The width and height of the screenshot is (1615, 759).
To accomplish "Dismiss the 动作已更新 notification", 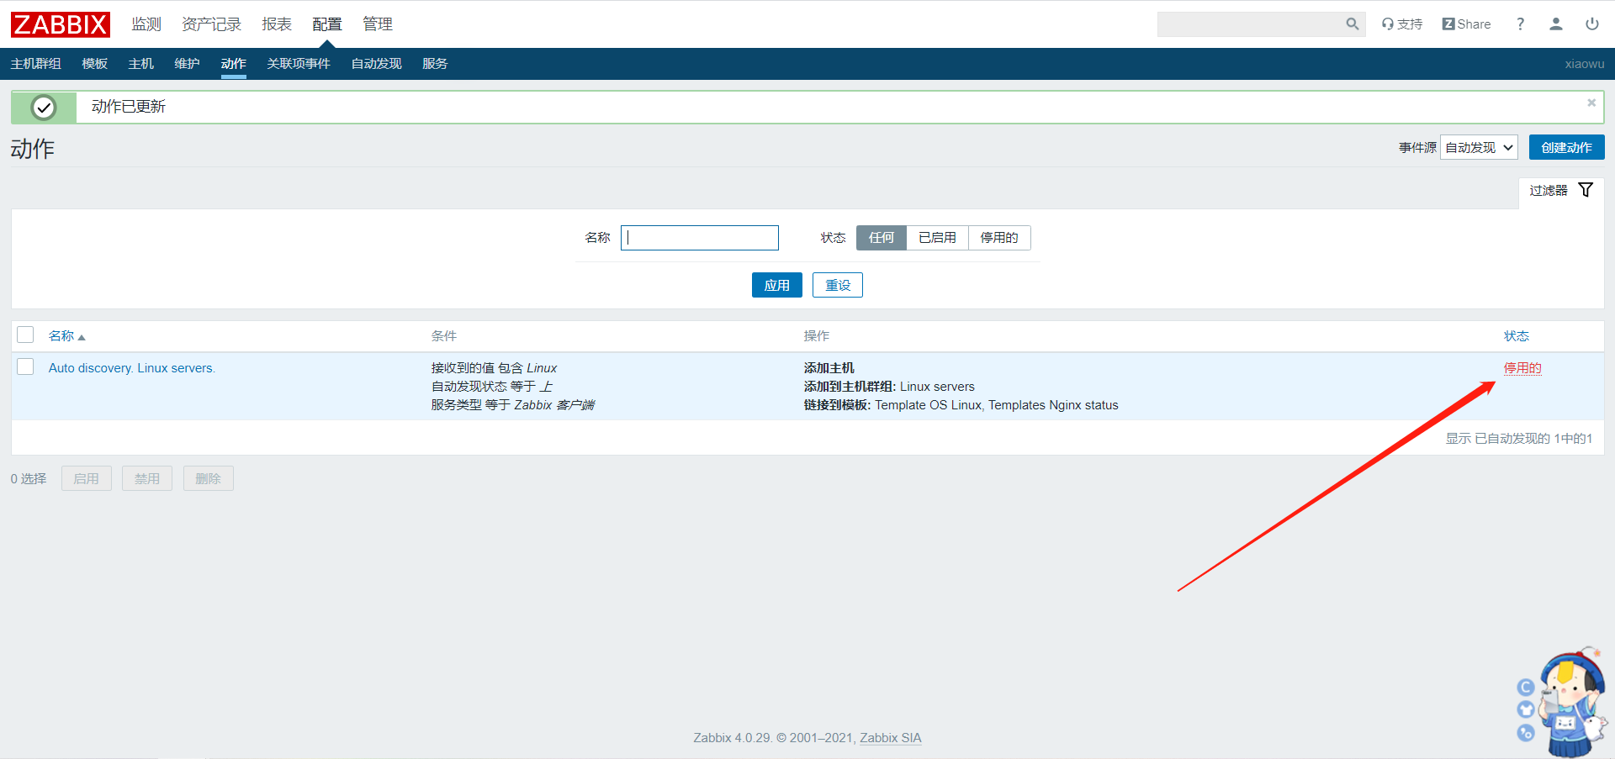I will 1591,103.
